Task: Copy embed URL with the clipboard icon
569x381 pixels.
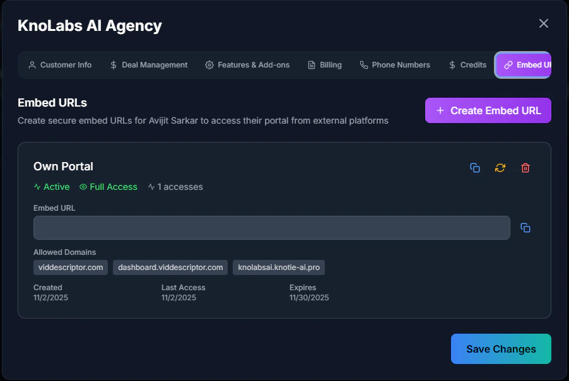Action: 524,228
